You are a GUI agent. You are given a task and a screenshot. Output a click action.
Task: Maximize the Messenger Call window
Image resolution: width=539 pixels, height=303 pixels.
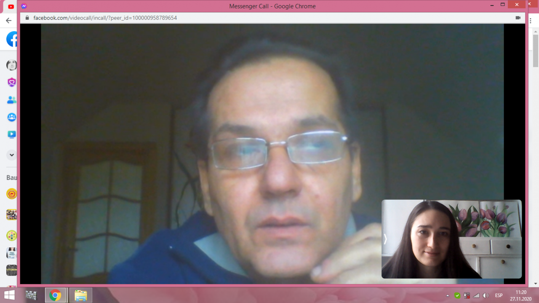click(502, 5)
